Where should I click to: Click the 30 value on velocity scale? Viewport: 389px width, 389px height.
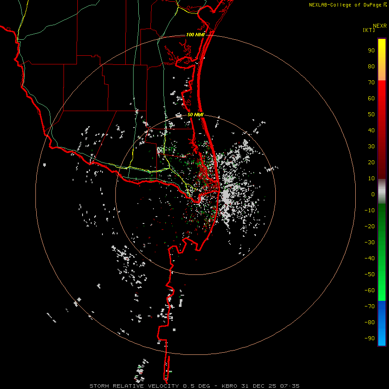[x=371, y=147]
